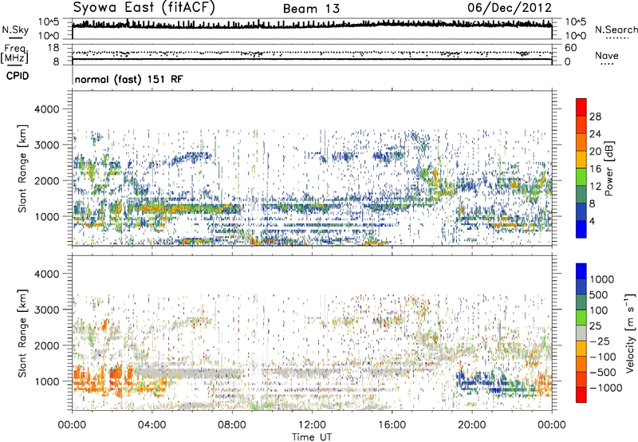Click the "18" tick on frequency axis
The width and height of the screenshot is (638, 442).
53,48
